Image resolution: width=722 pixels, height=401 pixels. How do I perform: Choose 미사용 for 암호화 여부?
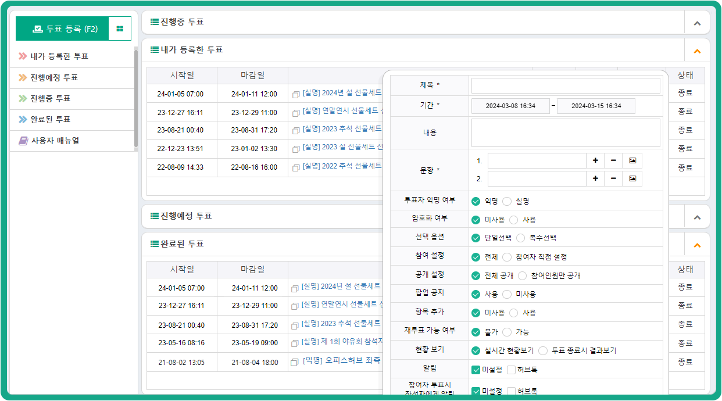point(476,220)
